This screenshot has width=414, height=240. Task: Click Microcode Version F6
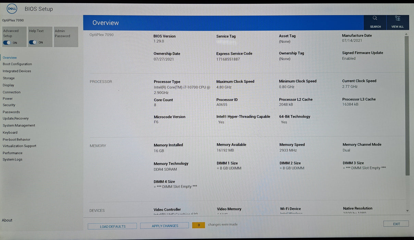[156, 122]
